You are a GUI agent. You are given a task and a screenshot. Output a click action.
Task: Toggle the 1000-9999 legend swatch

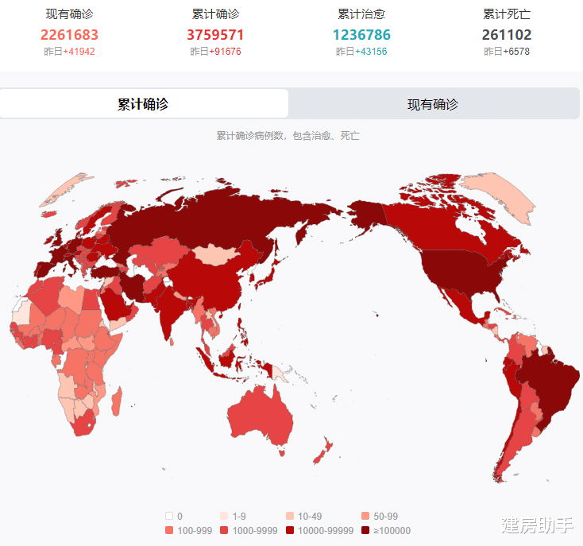point(224,530)
